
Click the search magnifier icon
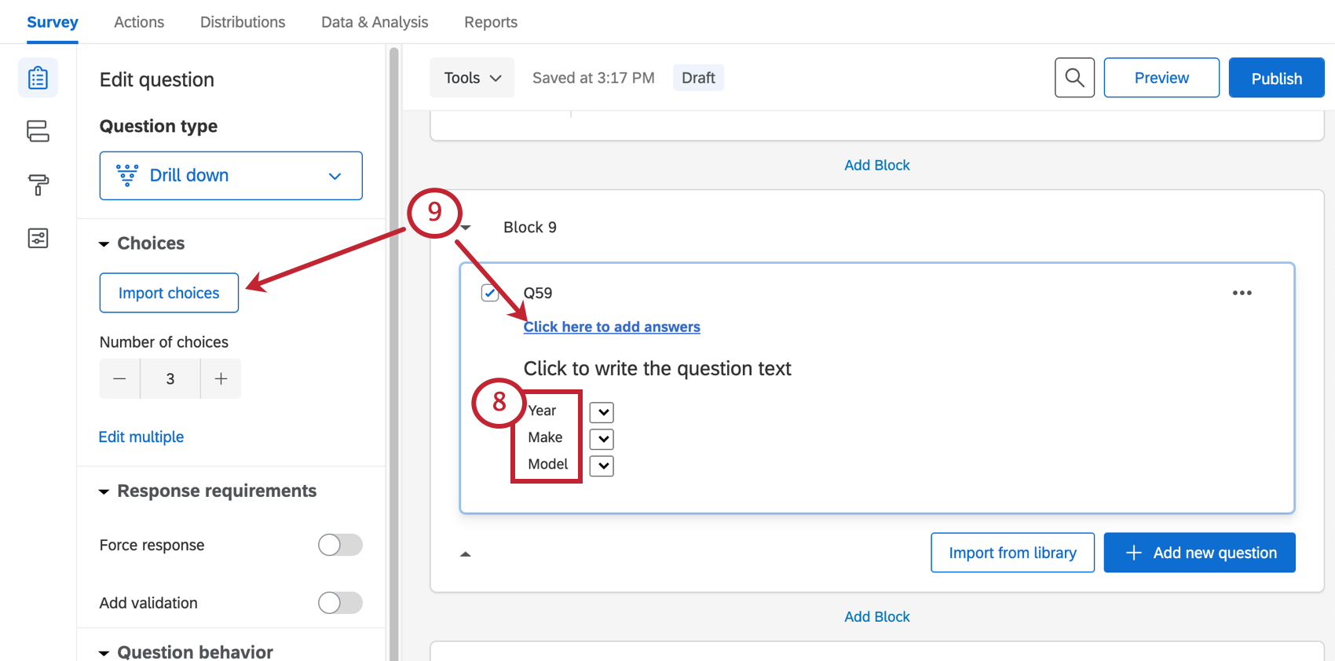click(1074, 78)
